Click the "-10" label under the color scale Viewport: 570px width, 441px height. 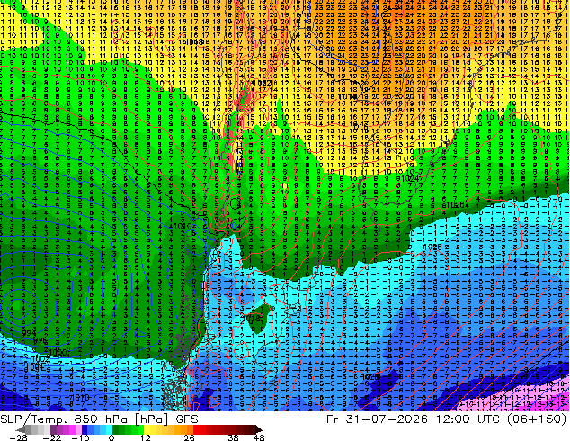click(80, 437)
